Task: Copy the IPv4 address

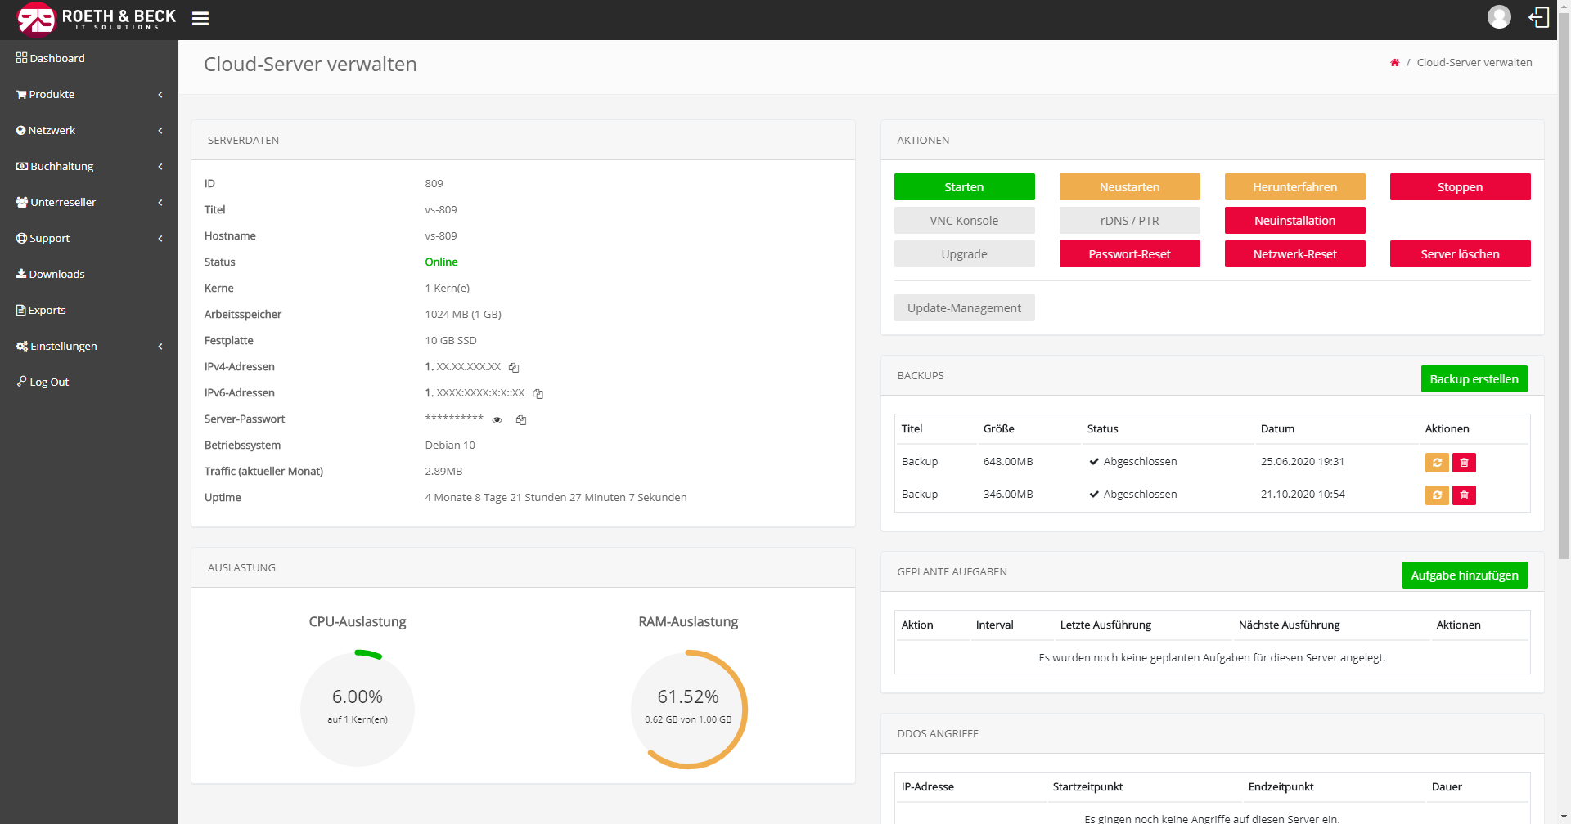Action: (x=514, y=368)
